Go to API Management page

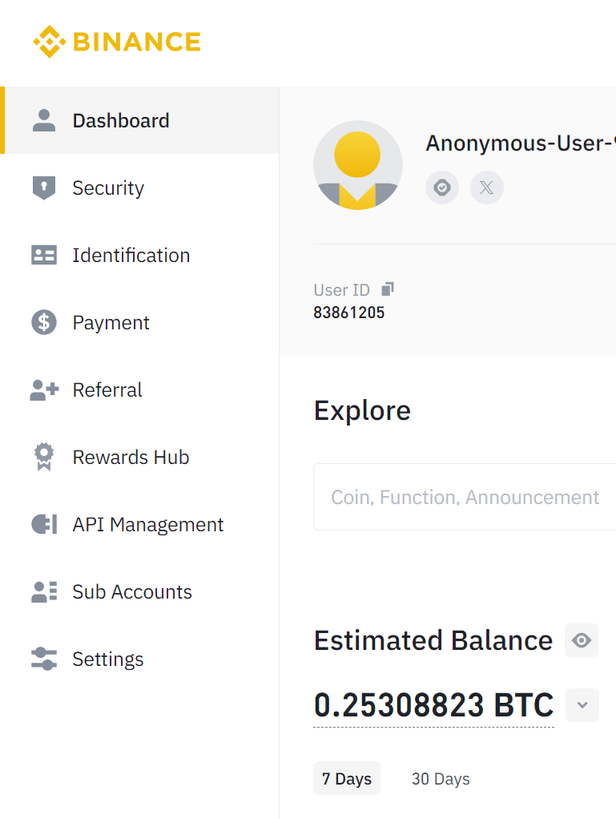[139, 524]
